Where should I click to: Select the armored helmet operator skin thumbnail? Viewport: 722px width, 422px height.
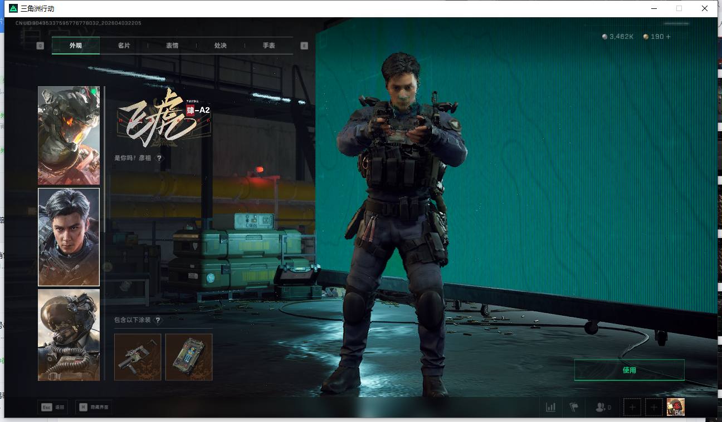(69, 135)
